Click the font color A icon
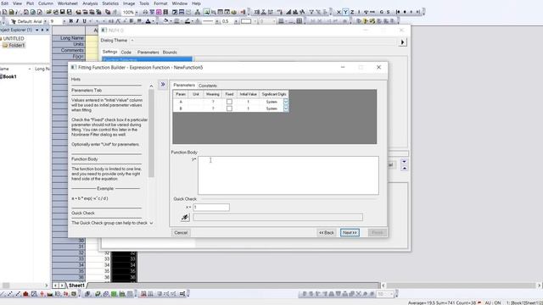 [x=148, y=21]
